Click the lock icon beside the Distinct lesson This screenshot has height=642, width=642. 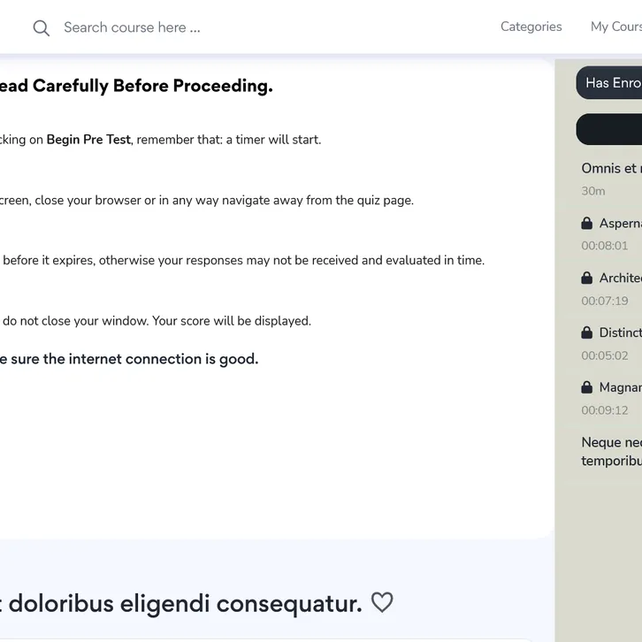click(x=587, y=332)
